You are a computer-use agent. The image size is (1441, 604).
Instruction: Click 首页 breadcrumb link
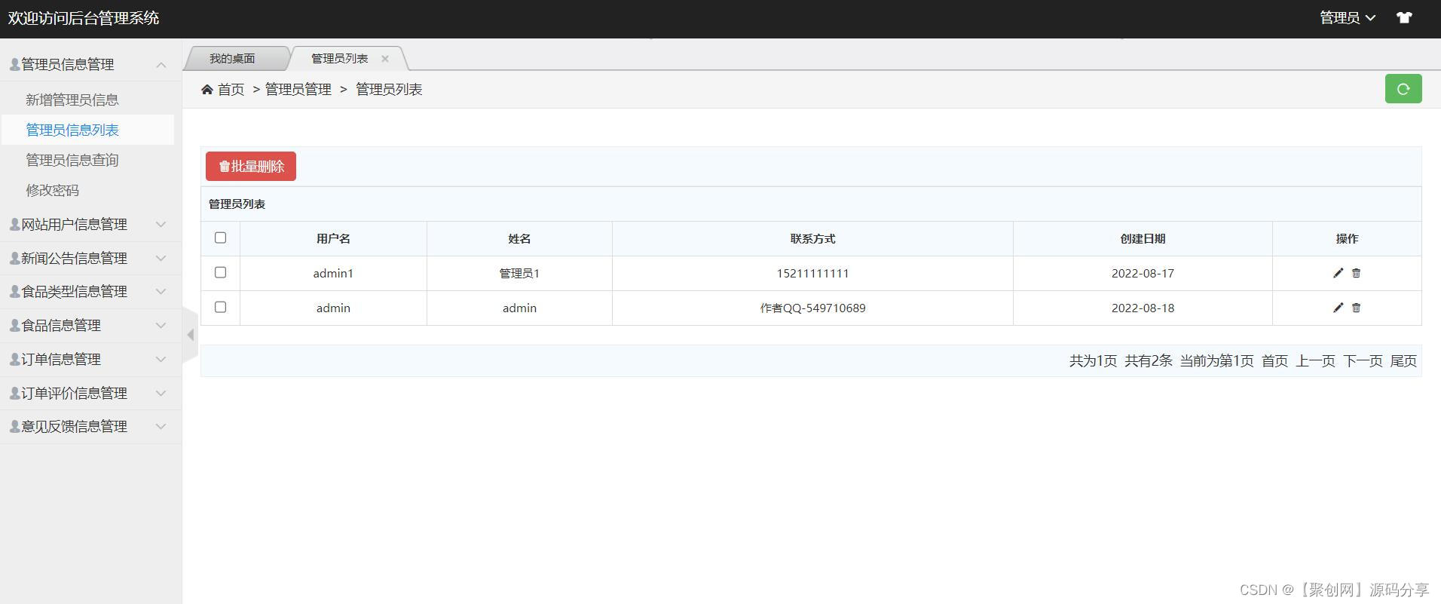point(231,90)
